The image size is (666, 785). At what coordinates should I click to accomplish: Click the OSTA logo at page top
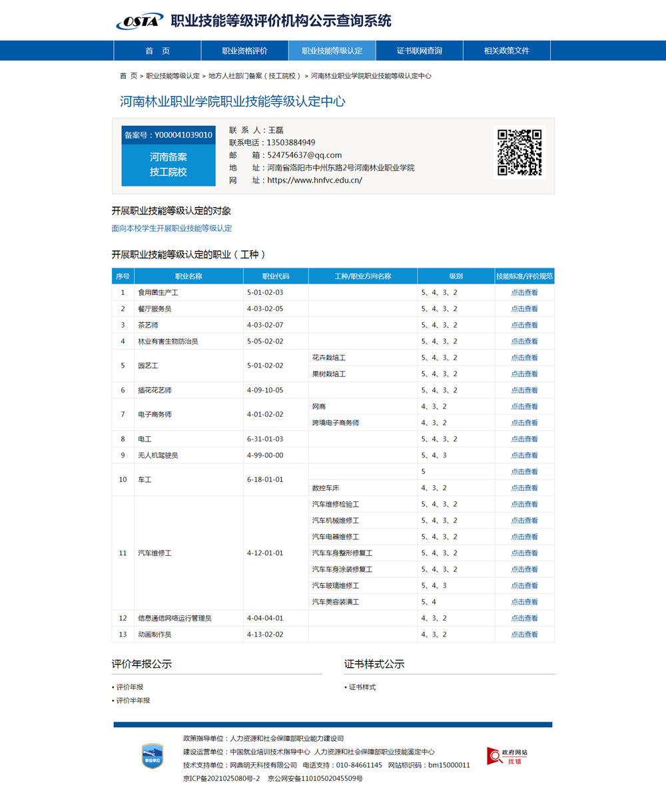tap(137, 20)
